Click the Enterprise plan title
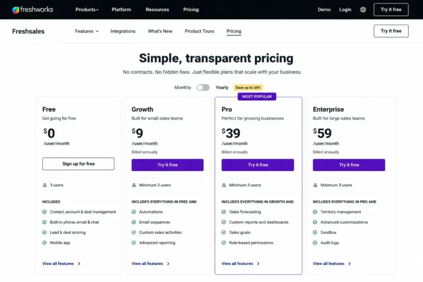 click(328, 109)
